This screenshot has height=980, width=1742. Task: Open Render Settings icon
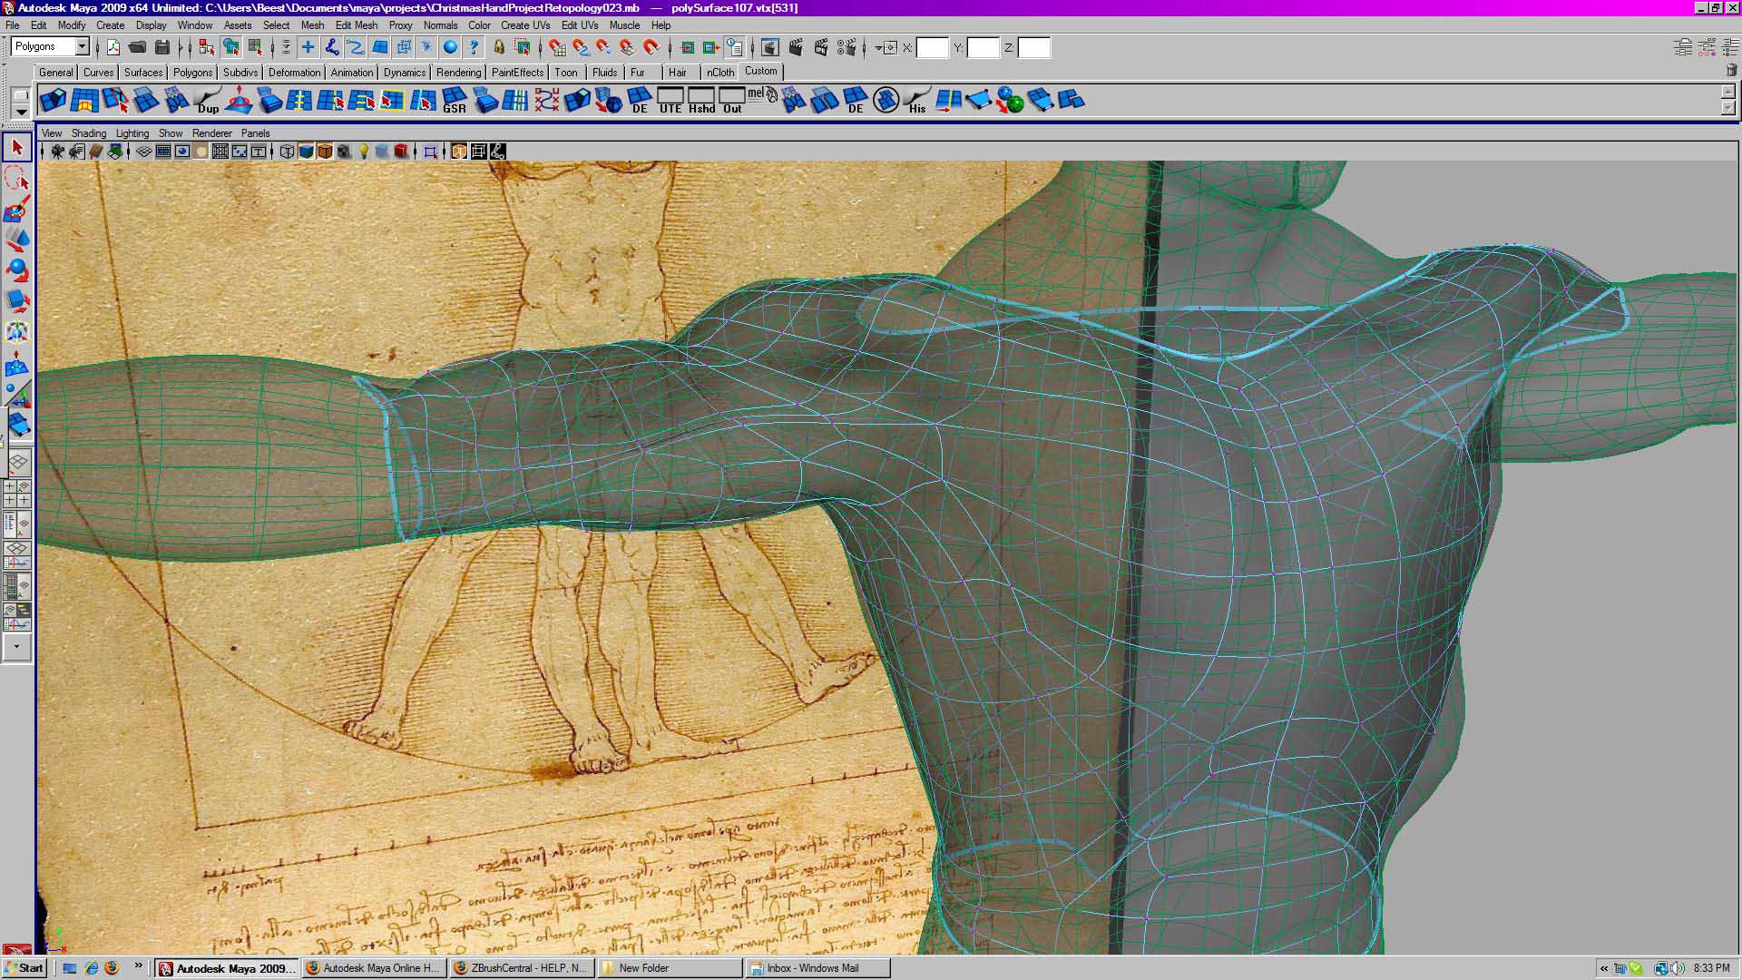847,47
